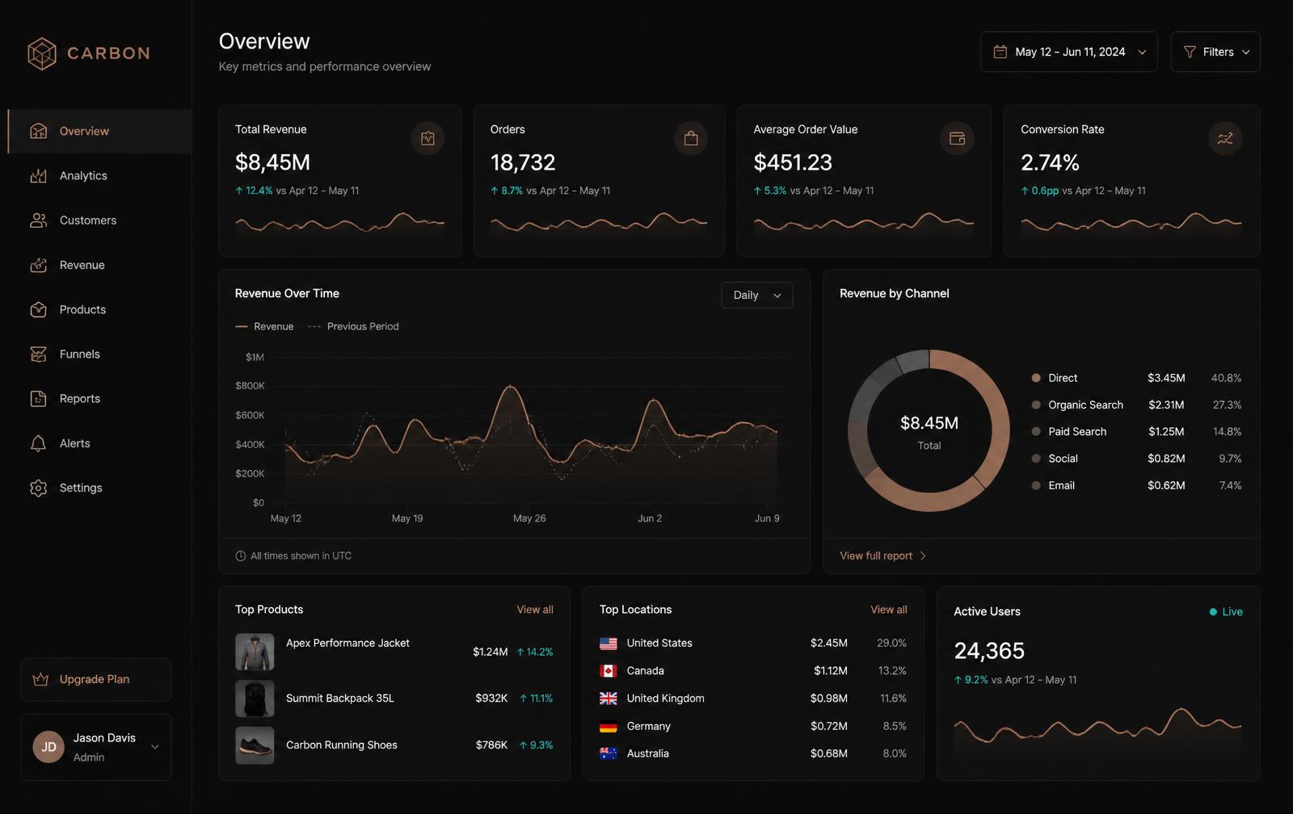Click the Apex Performance Jacket thumbnail
The height and width of the screenshot is (814, 1293).
(255, 652)
